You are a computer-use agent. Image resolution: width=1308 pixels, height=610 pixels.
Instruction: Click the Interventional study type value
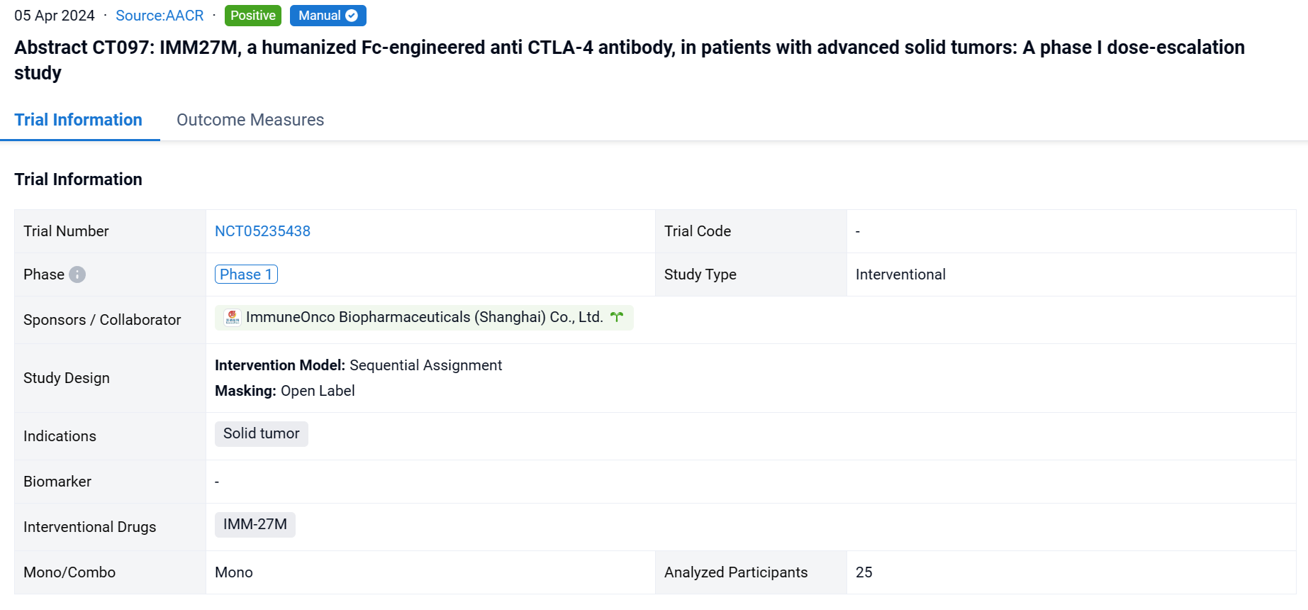tap(900, 274)
